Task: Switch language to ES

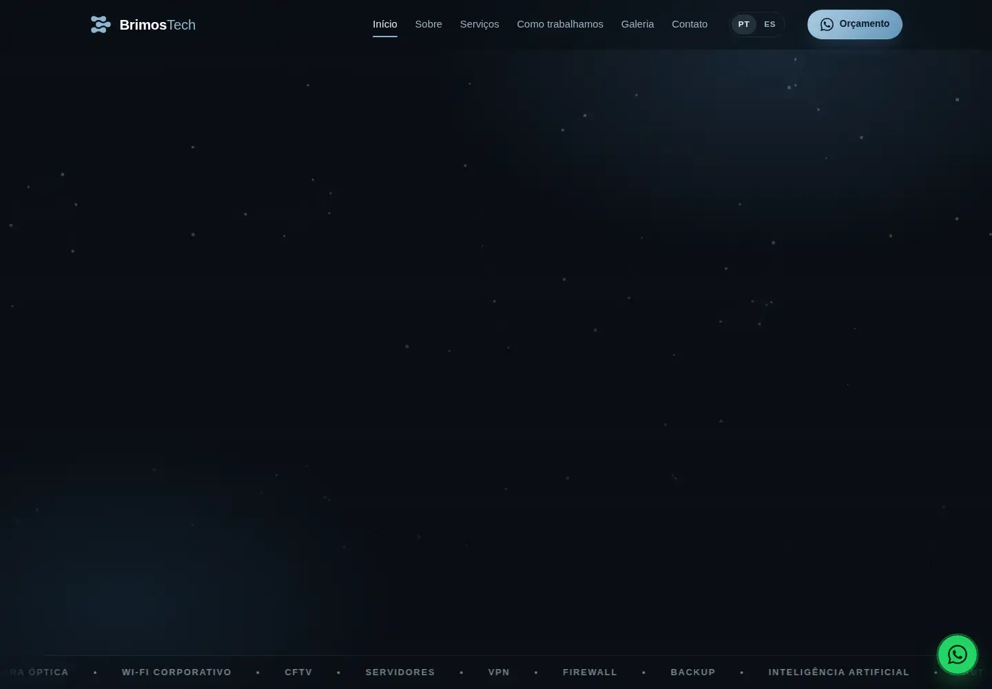Action: tap(769, 24)
